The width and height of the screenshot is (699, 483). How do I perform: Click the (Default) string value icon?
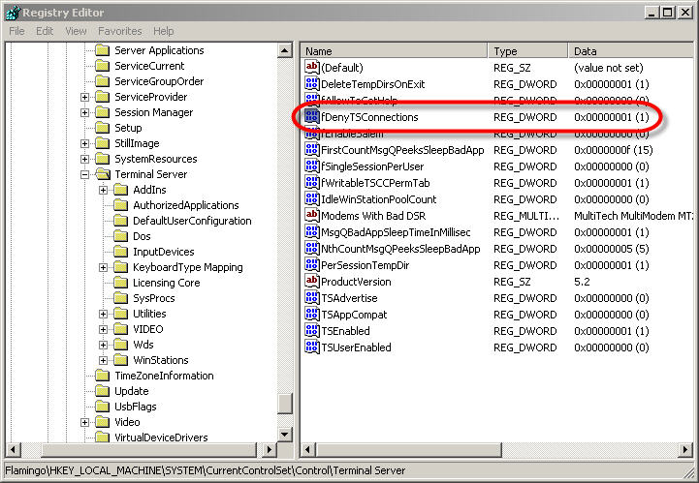pos(311,67)
